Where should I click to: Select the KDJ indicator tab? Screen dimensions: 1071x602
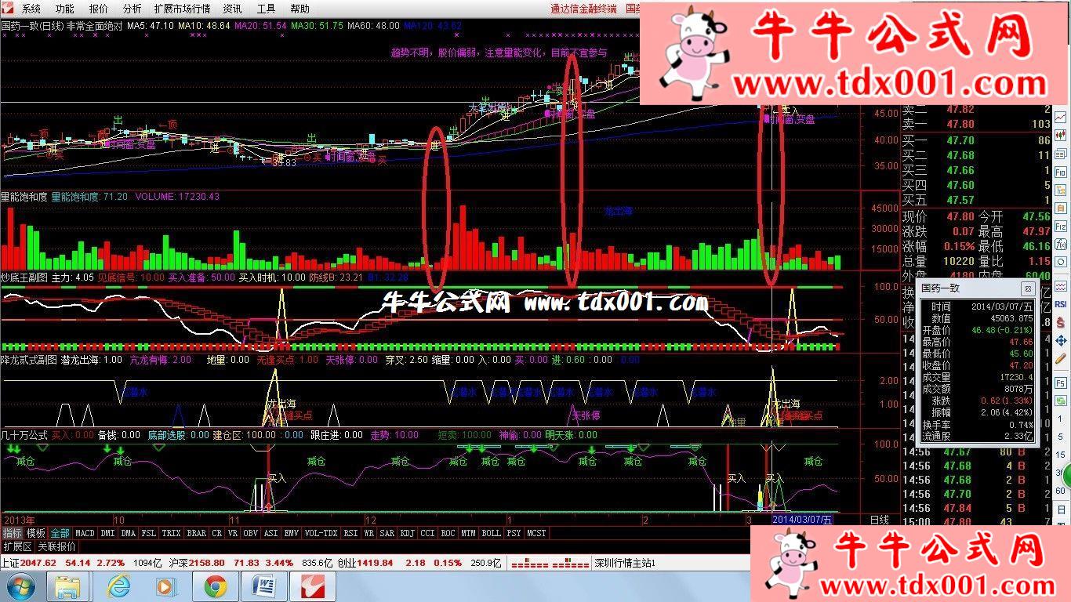coord(406,533)
